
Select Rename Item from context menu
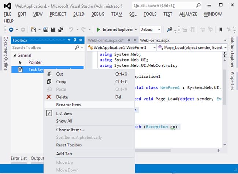pyautogui.click(x=68, y=105)
